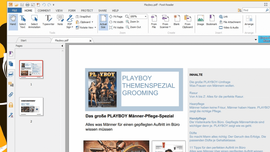Click the new blank PDF quick-access icon
Viewport: 270px width, 152px height.
pos(38,5)
